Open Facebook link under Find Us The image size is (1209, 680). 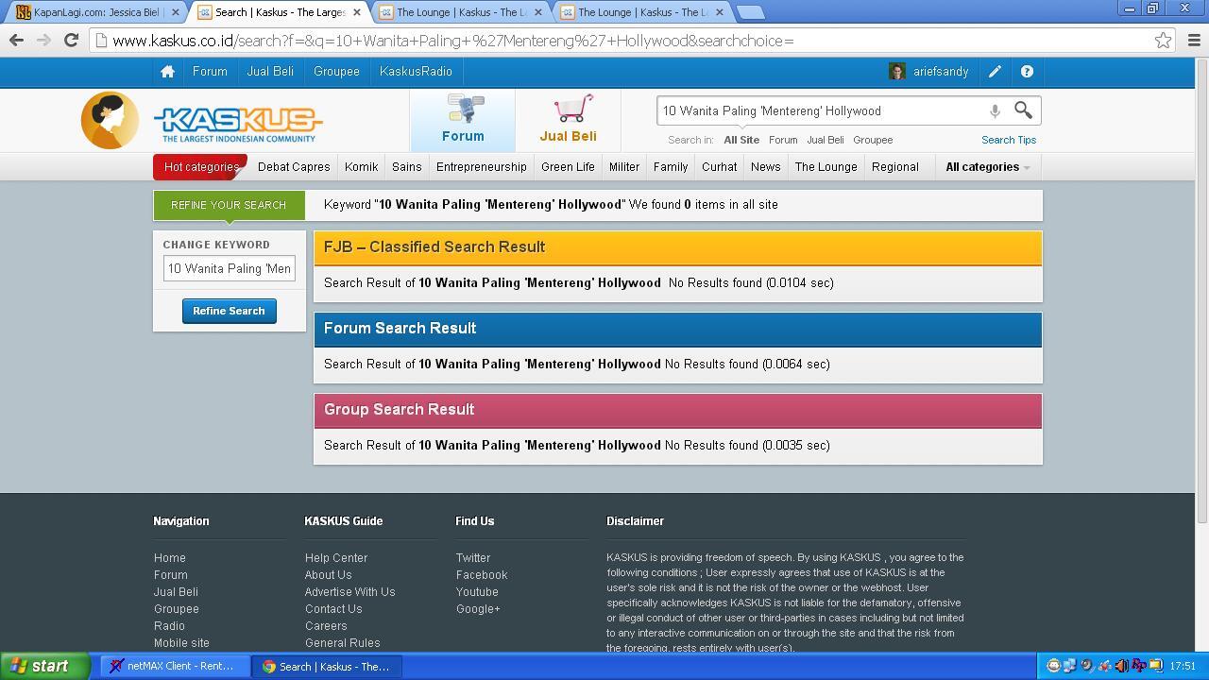pyautogui.click(x=482, y=575)
